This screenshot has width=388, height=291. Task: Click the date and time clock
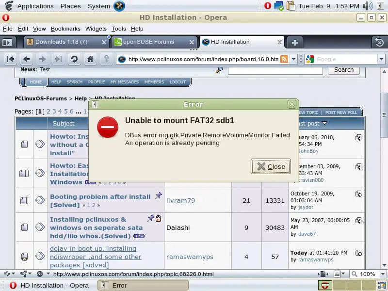pos(329,6)
